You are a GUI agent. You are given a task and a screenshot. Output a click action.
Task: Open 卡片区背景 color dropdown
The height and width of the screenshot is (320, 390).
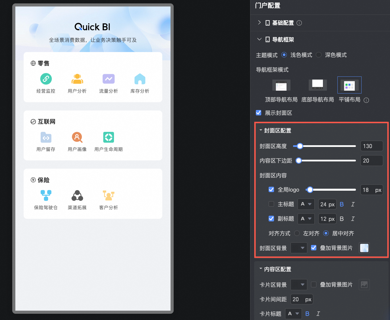point(299,284)
